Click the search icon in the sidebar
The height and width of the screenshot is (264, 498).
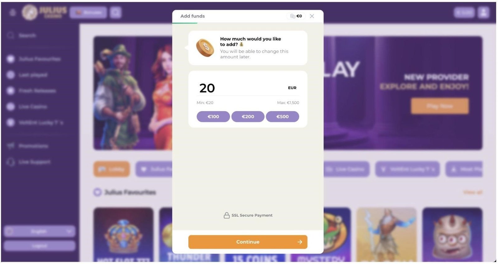pos(11,35)
